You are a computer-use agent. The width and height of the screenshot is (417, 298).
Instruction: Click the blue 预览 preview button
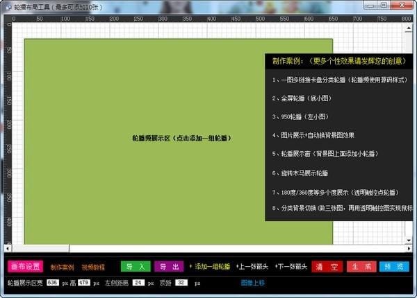coord(394,266)
